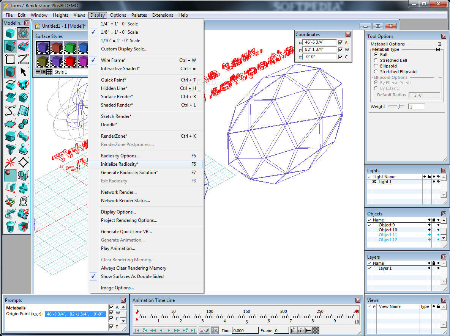This screenshot has width=450, height=336.
Task: Toggle the T checkbox in Prompts panel
Action: (111, 327)
